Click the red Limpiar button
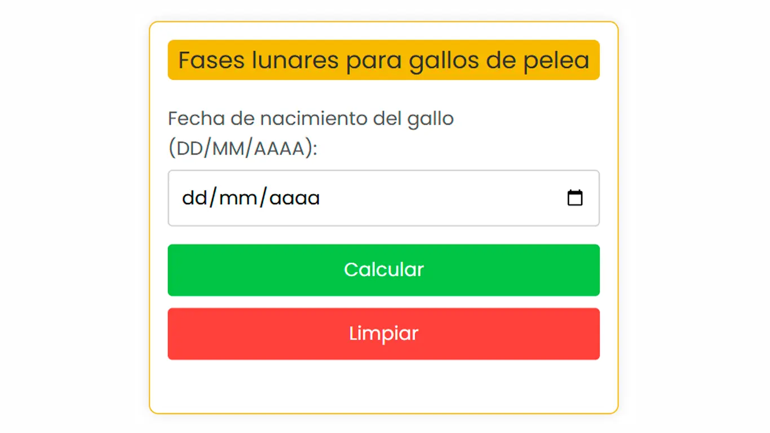 coord(383,334)
